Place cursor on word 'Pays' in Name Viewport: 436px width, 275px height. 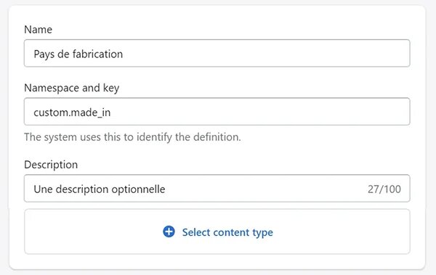(44, 54)
